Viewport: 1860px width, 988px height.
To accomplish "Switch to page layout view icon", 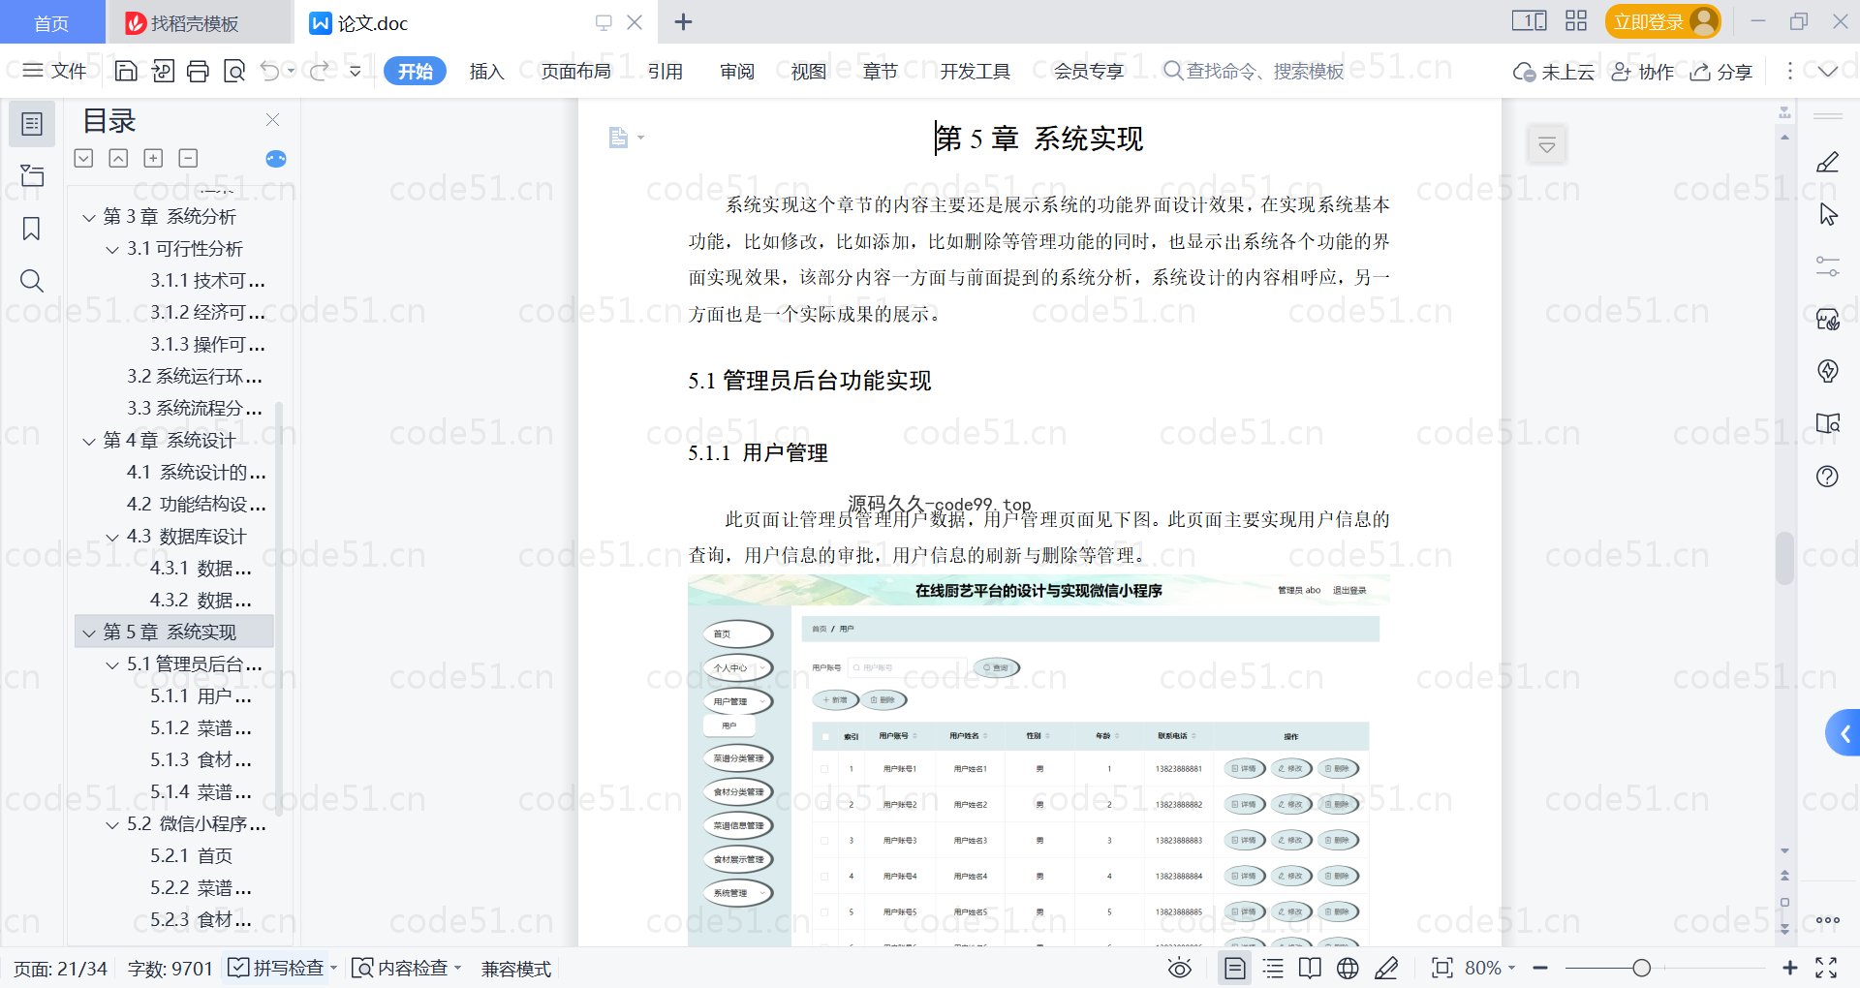I will (x=1235, y=968).
